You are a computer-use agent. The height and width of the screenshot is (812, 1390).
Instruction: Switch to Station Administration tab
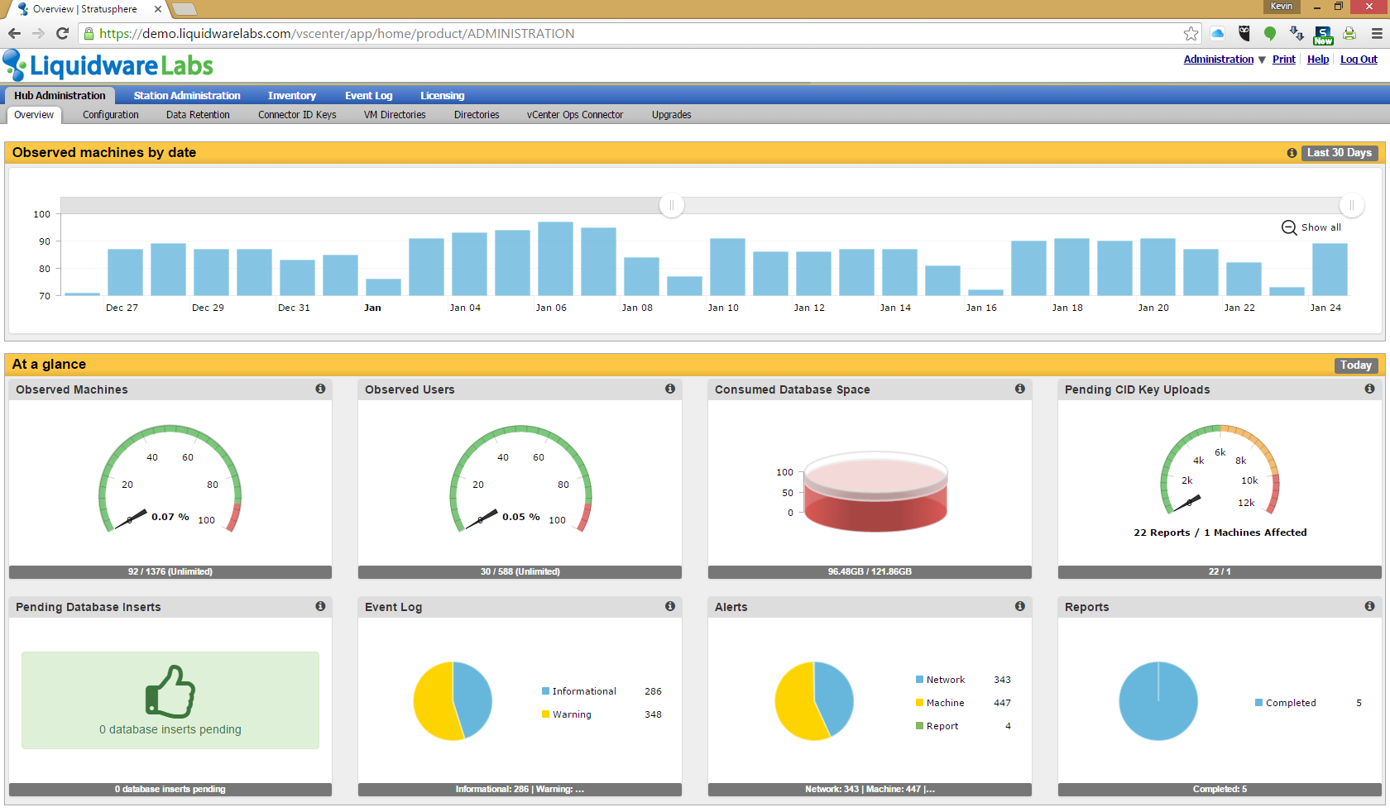[x=187, y=96]
